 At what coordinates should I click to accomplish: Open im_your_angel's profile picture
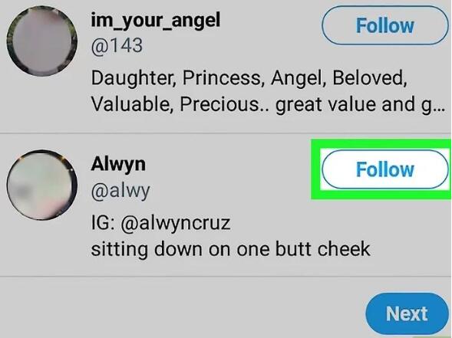coord(42,41)
